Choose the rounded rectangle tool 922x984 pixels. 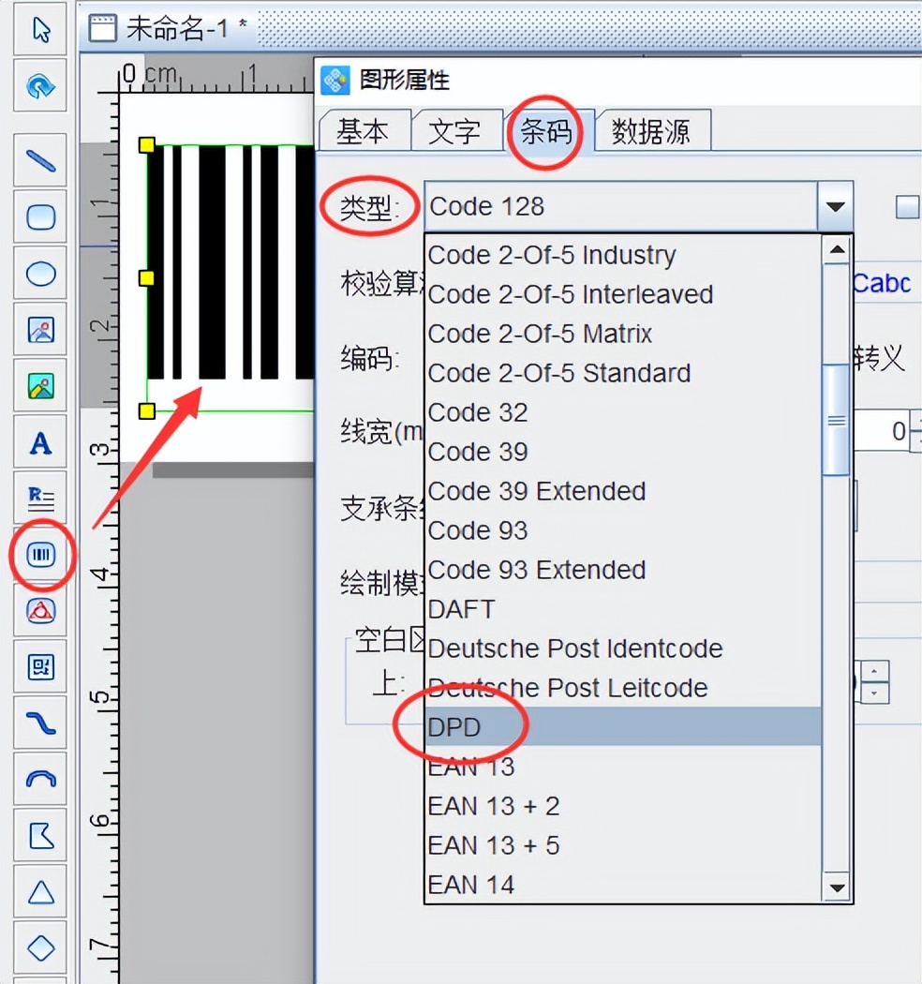pyautogui.click(x=38, y=216)
